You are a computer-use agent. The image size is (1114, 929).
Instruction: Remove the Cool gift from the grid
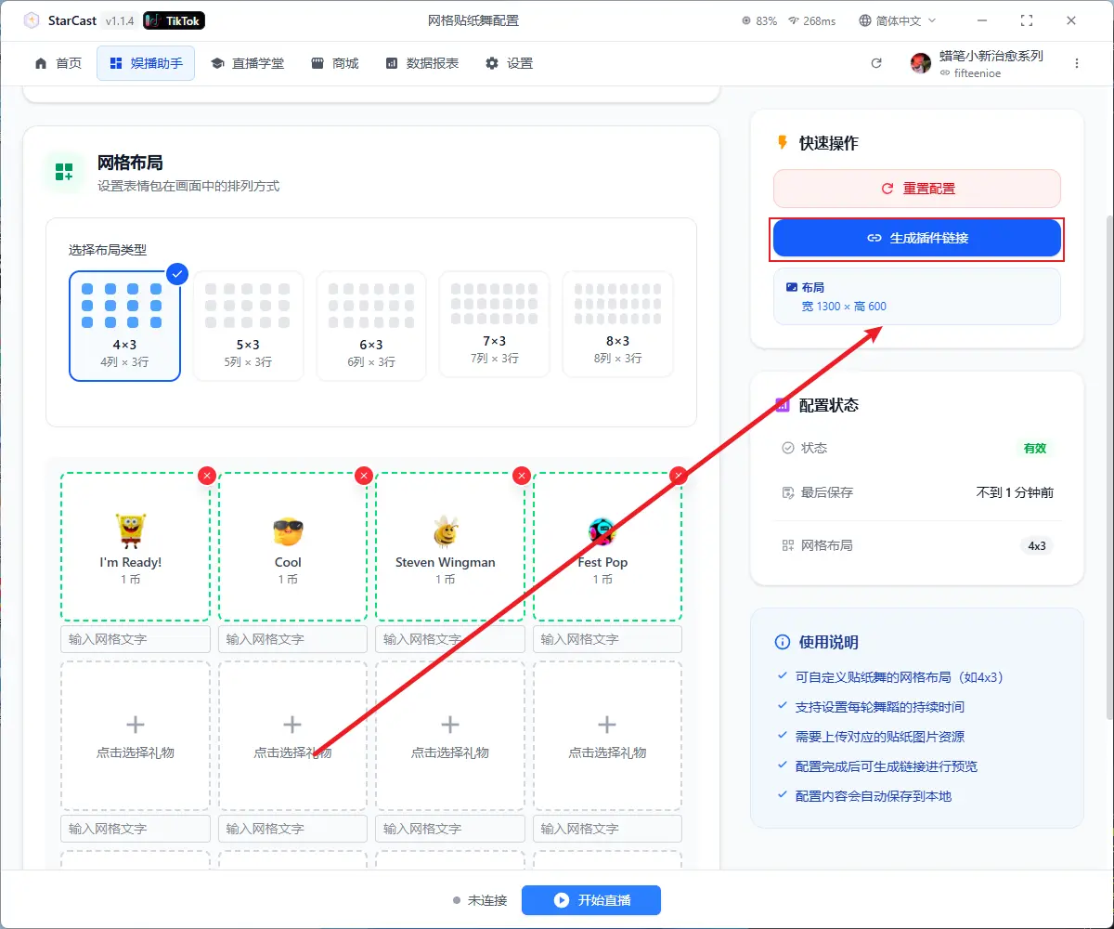[x=364, y=476]
